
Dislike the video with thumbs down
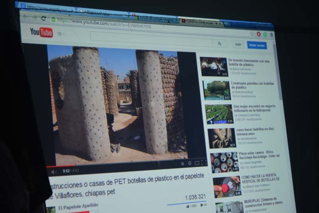(201, 205)
